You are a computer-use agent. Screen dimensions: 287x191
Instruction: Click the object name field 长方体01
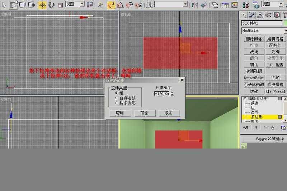(x=262, y=23)
